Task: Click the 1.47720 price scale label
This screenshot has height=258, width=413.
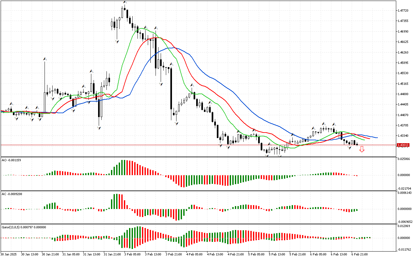Action: [x=403, y=11]
